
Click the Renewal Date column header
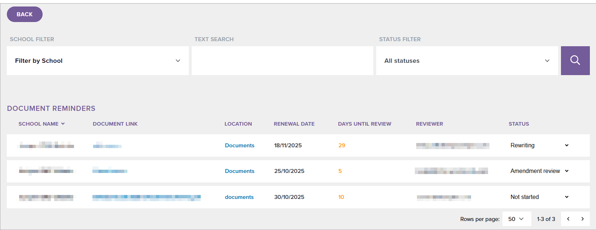click(x=294, y=124)
